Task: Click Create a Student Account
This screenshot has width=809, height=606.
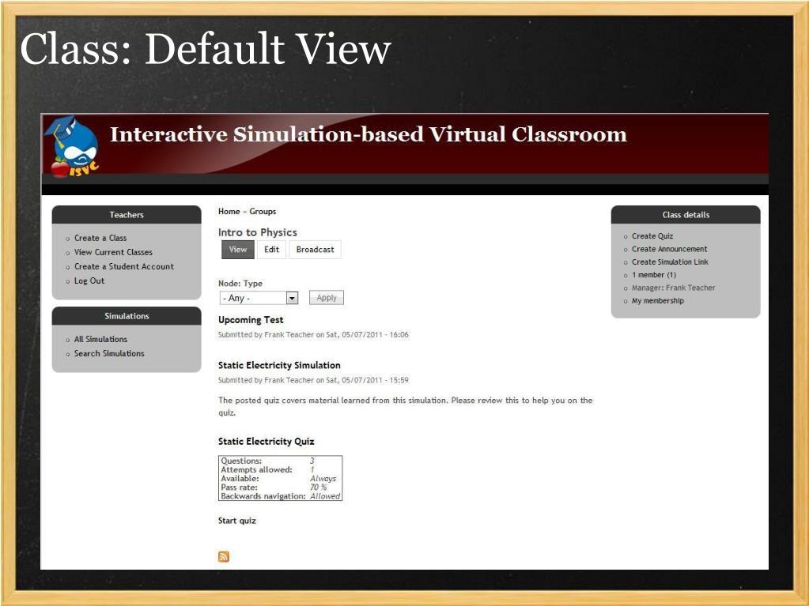Action: (124, 266)
